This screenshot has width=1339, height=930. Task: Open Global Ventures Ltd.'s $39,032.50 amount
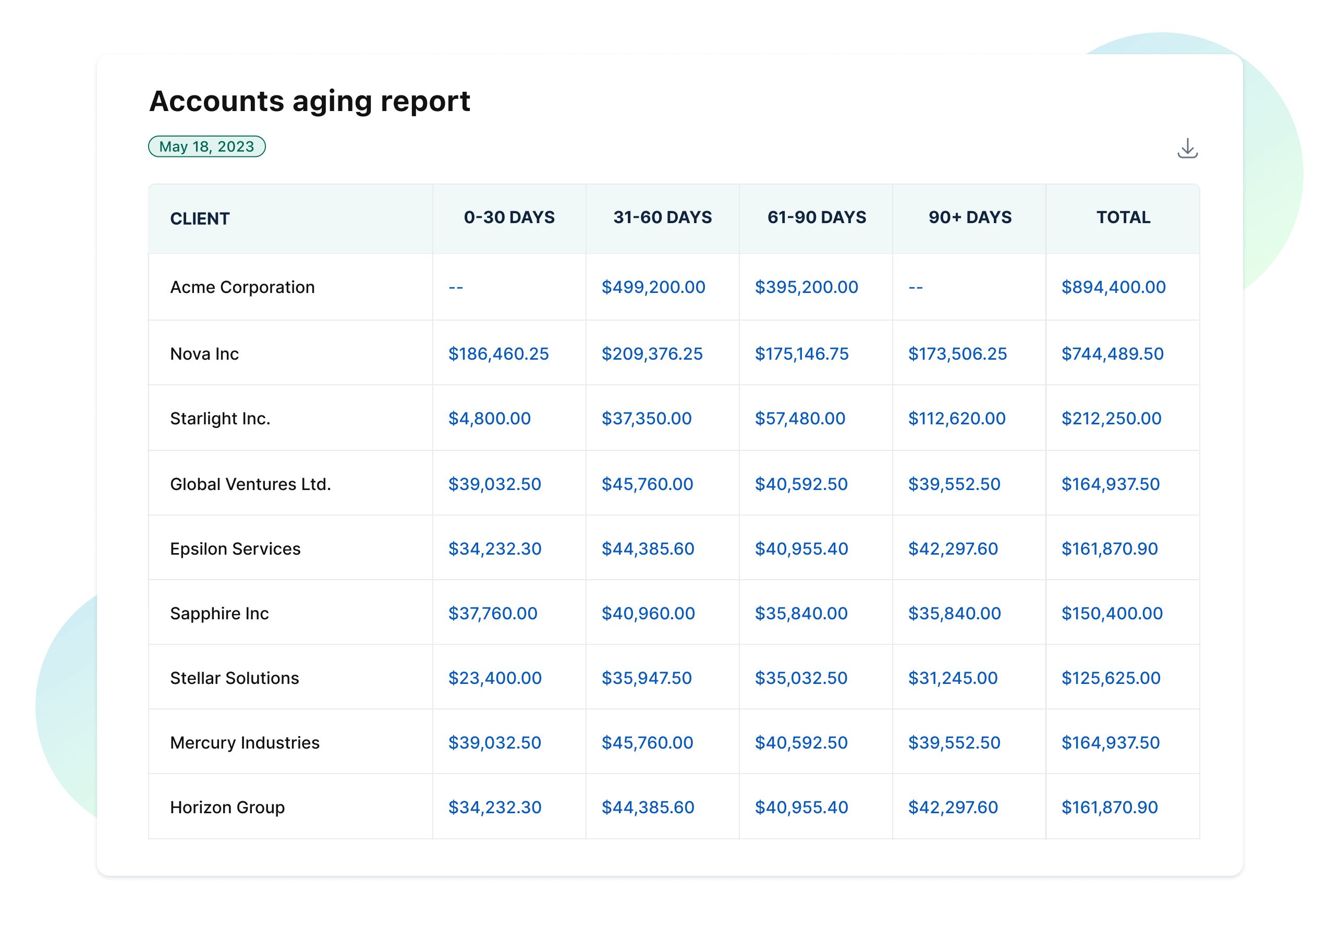click(x=494, y=484)
